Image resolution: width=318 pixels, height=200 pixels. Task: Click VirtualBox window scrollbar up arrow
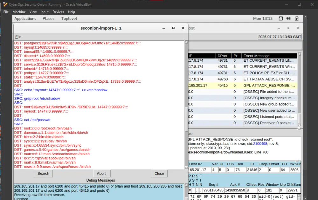tap(305, 17)
